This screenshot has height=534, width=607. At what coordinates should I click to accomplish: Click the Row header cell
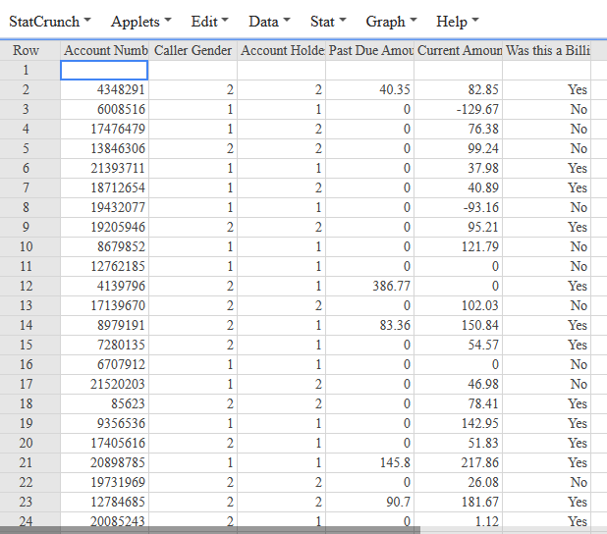pos(30,50)
